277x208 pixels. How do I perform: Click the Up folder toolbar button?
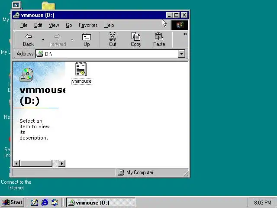[x=87, y=40]
